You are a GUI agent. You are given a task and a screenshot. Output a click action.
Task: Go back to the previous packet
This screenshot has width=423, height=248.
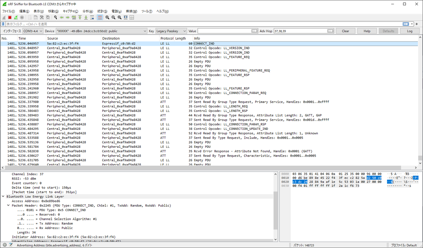[x=62, y=17]
